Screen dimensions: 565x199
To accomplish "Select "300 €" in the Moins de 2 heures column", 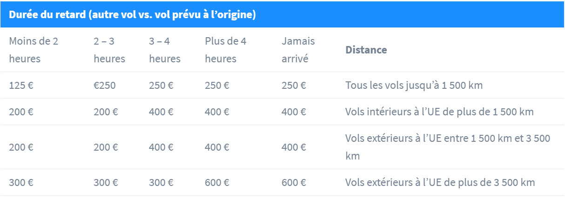I will tap(21, 183).
